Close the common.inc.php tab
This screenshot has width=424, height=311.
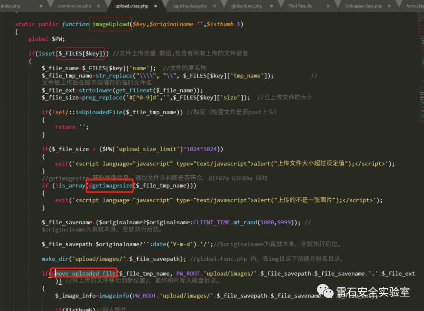pos(99,6)
